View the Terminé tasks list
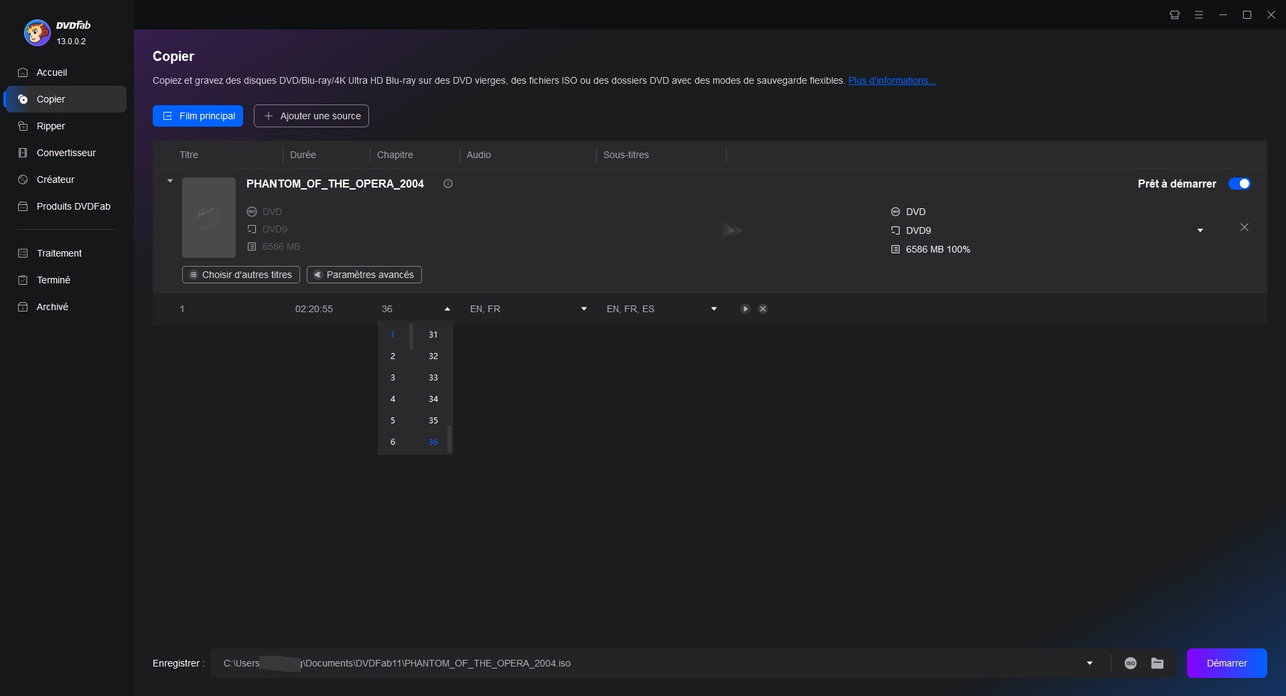Image resolution: width=1286 pixels, height=696 pixels. (65, 280)
